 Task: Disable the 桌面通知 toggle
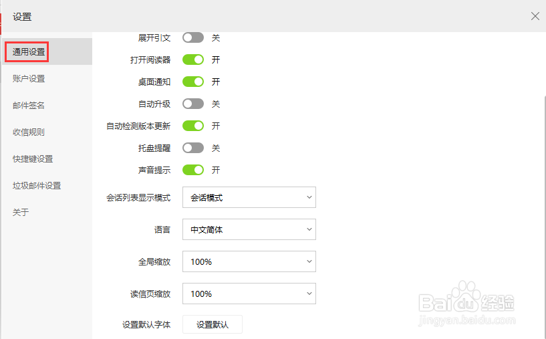[x=193, y=82]
